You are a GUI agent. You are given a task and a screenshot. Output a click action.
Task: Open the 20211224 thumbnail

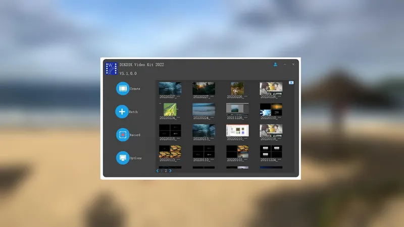[271, 151]
